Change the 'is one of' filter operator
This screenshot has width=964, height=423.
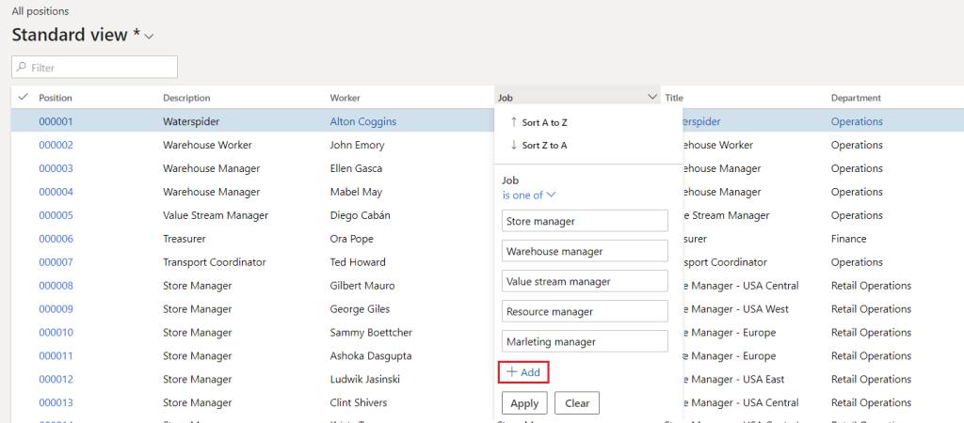(x=529, y=195)
